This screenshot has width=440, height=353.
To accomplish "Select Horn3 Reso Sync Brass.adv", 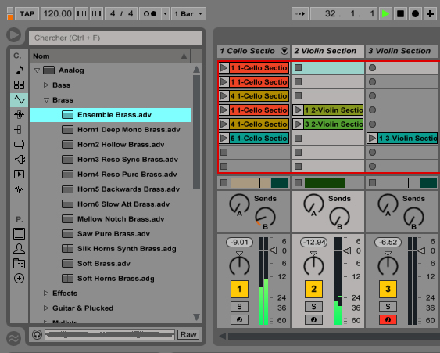I will pos(110,160).
